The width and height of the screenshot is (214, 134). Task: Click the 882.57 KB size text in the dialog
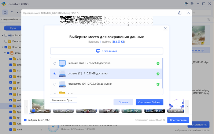pyautogui.click(x=119, y=42)
